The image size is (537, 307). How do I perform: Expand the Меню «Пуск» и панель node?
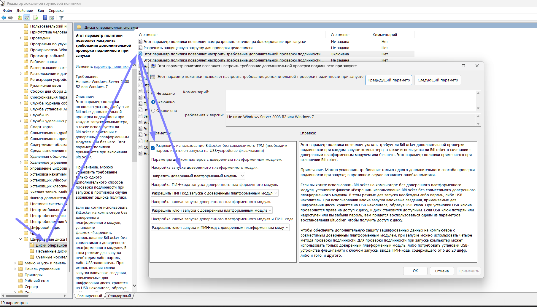(x=15, y=263)
